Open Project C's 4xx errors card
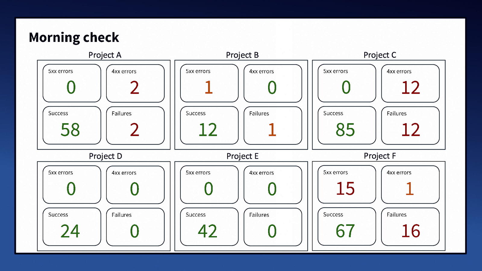482x271 pixels. tap(410, 83)
